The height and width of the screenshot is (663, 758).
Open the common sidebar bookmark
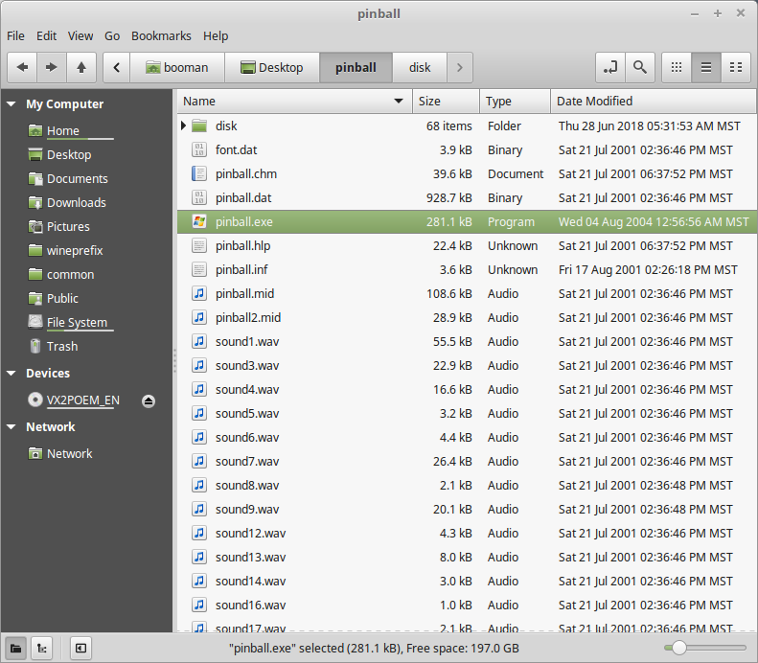click(70, 274)
